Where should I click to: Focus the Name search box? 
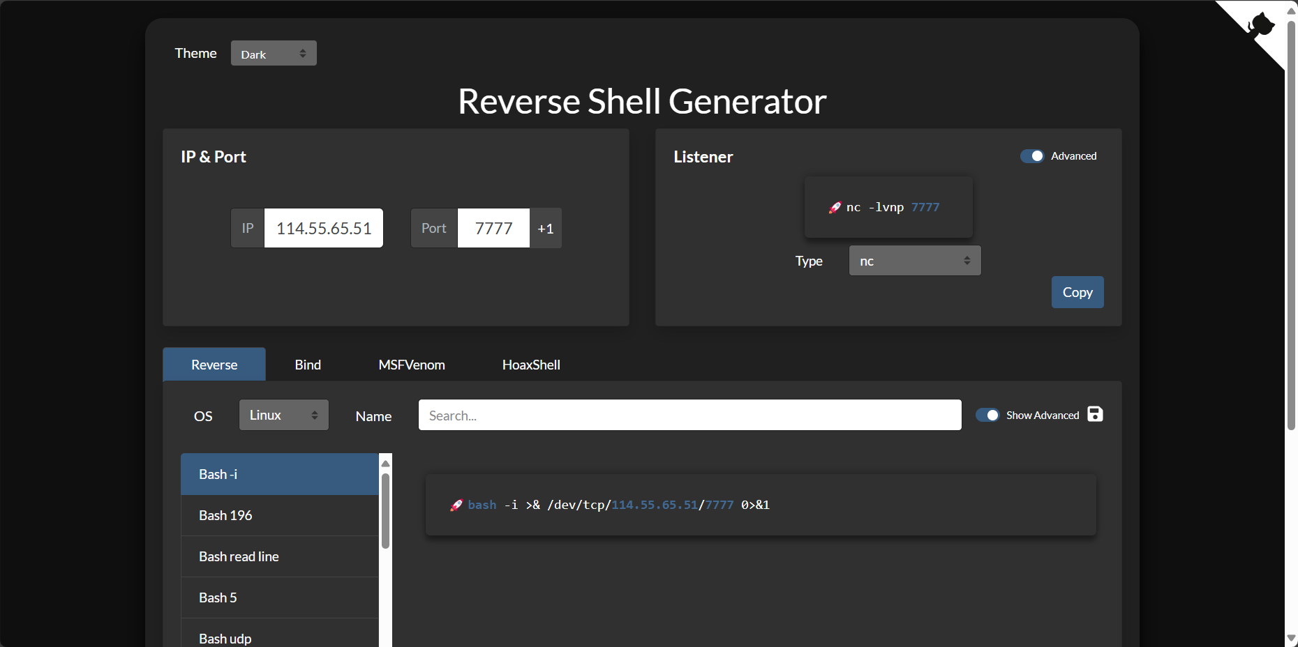[690, 415]
